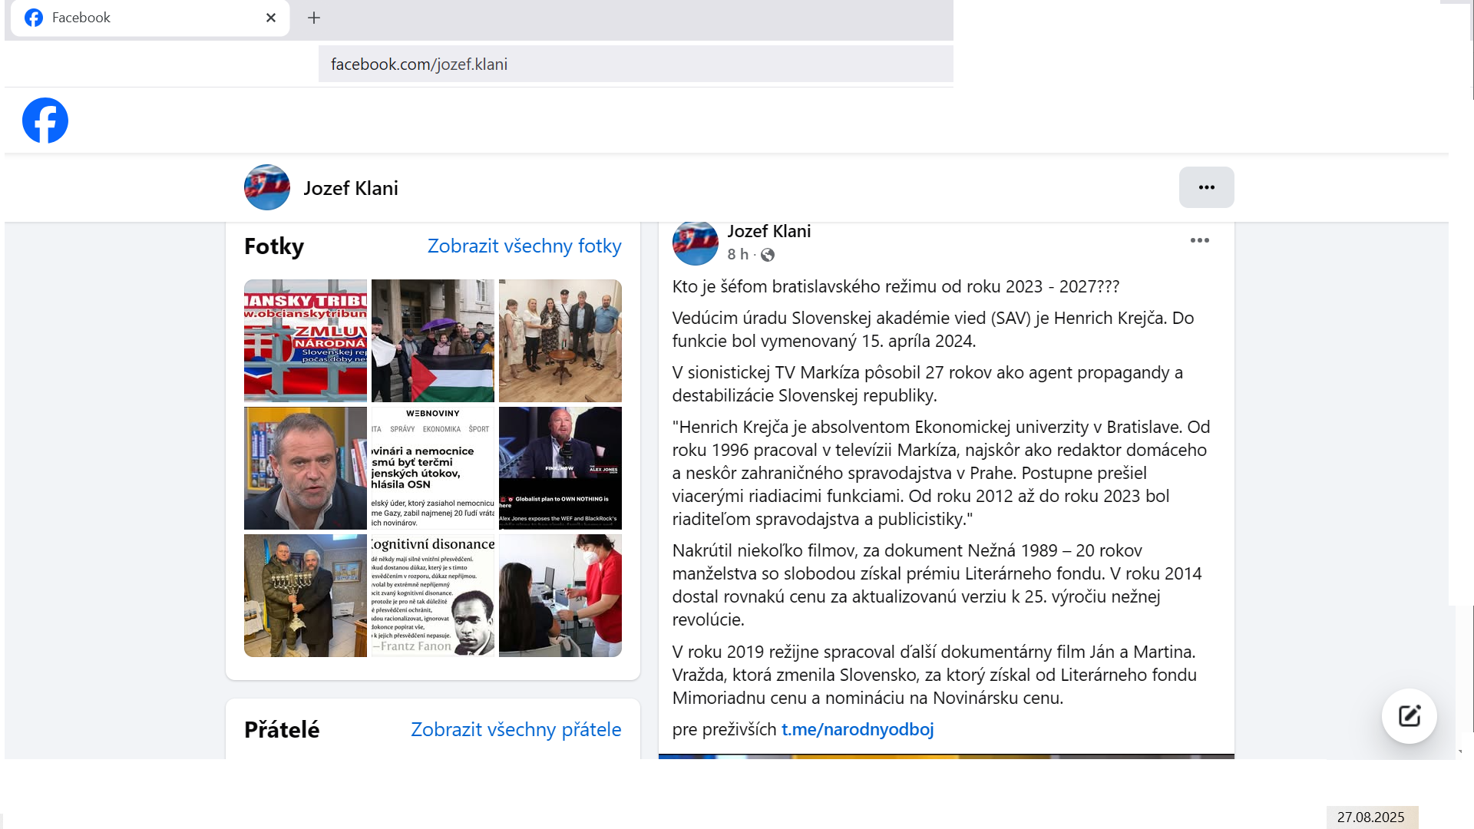Viewport: 1474px width, 829px height.
Task: Open Zobrazit všechny fotky link
Action: [524, 246]
